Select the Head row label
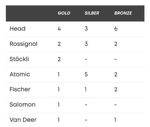 coord(17,29)
